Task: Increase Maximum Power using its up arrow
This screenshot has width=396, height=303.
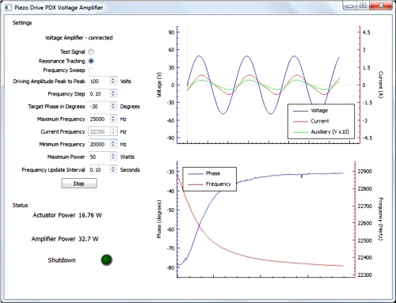Action: [113, 155]
